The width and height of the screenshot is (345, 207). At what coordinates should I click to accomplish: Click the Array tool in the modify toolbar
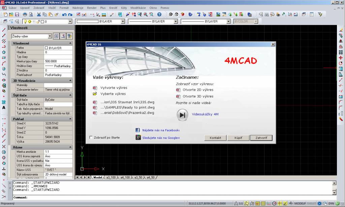[x=341, y=52]
